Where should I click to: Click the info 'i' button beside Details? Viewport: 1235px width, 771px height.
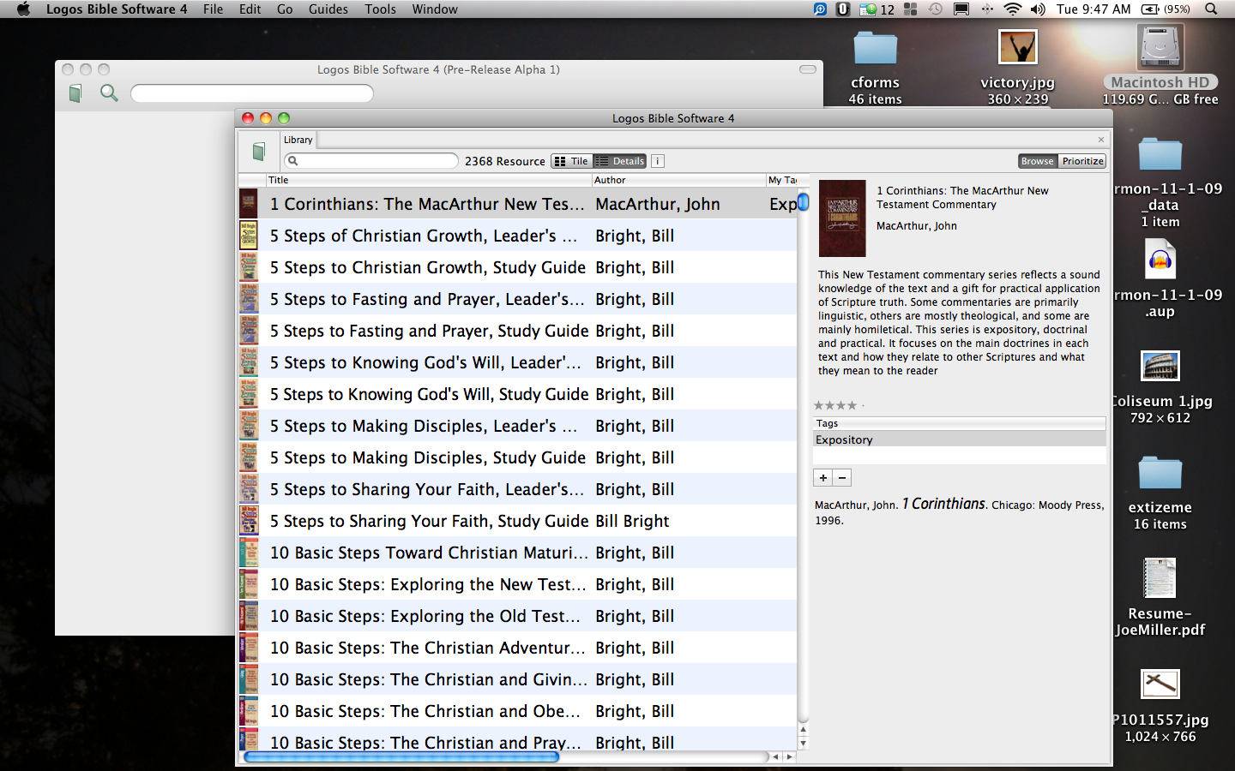(658, 161)
